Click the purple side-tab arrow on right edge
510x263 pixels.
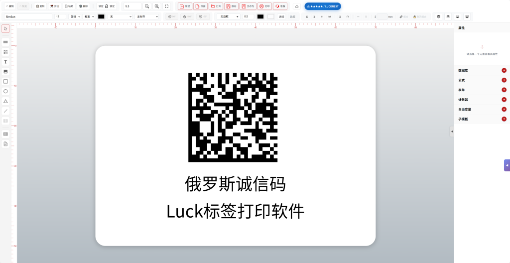(x=507, y=165)
